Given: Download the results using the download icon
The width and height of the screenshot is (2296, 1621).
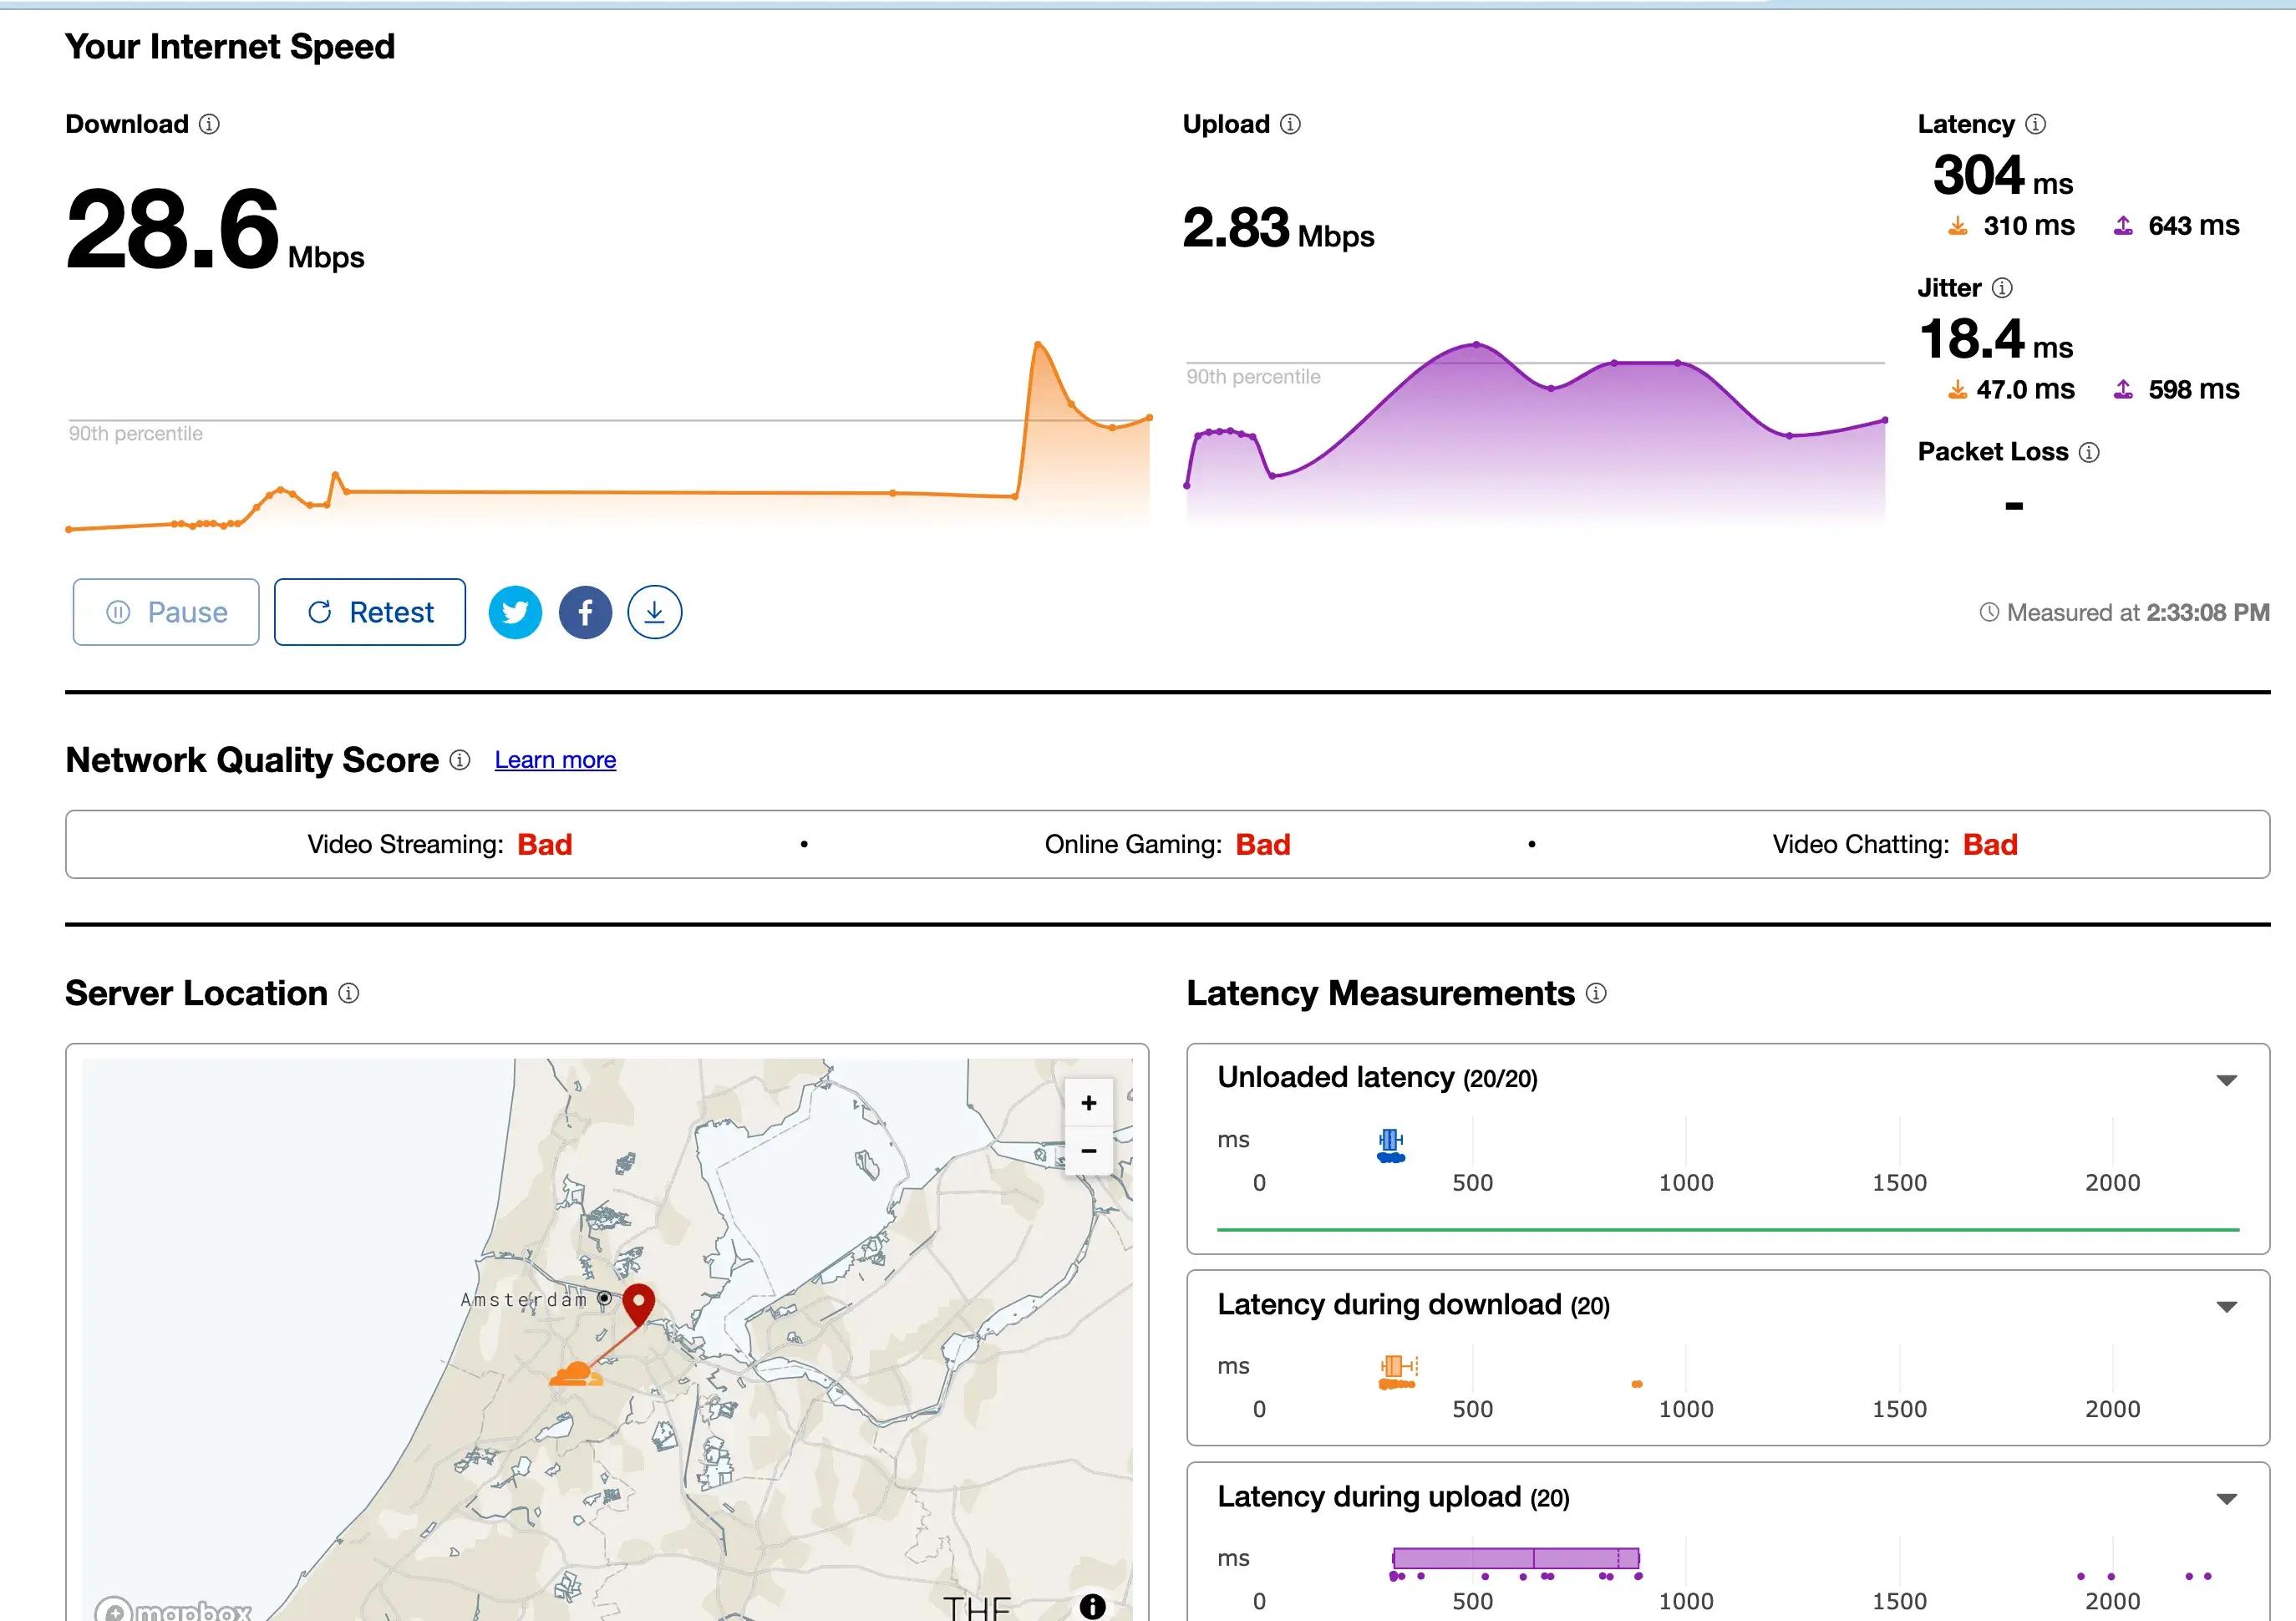Looking at the screenshot, I should [654, 612].
